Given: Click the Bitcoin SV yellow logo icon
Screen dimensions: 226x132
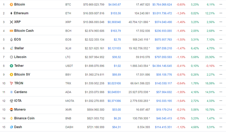Looking at the screenshot, I should (x=11, y=75).
